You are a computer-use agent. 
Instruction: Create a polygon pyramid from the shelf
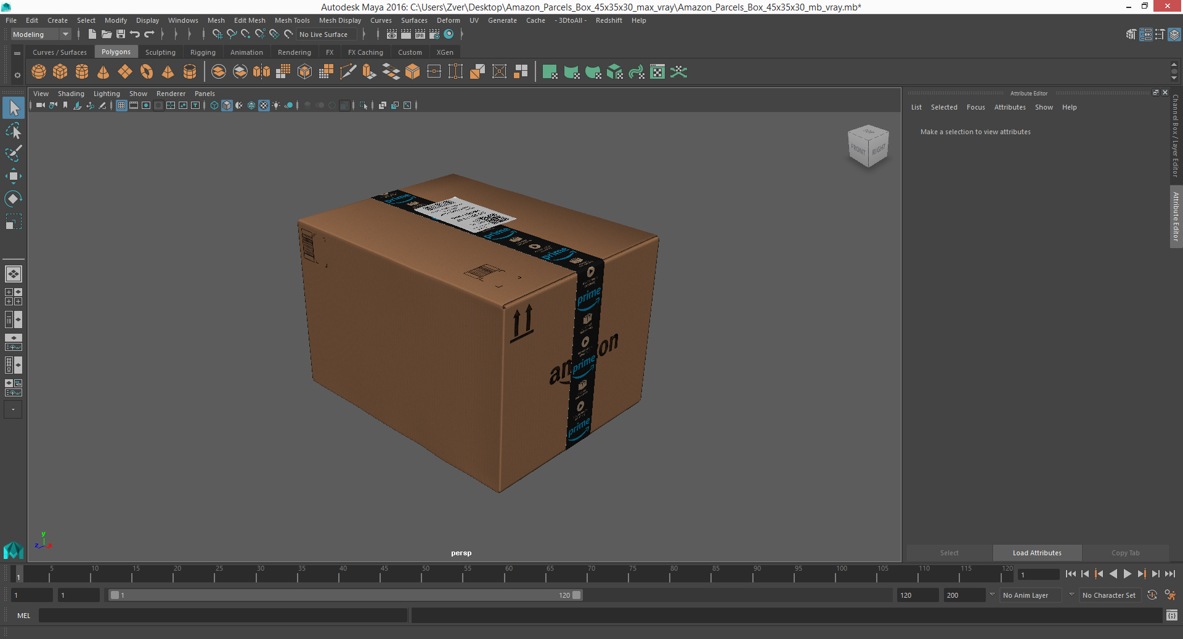[168, 72]
